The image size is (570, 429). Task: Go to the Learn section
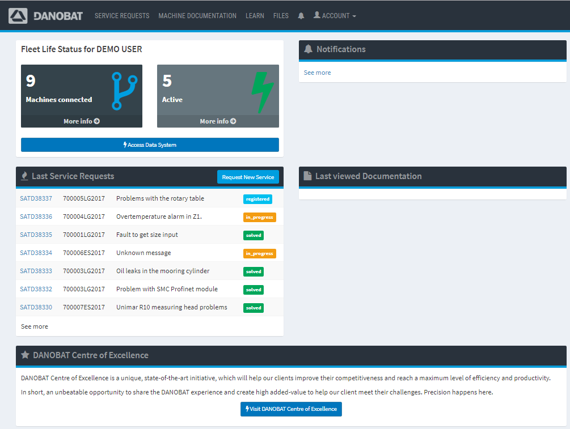[255, 16]
